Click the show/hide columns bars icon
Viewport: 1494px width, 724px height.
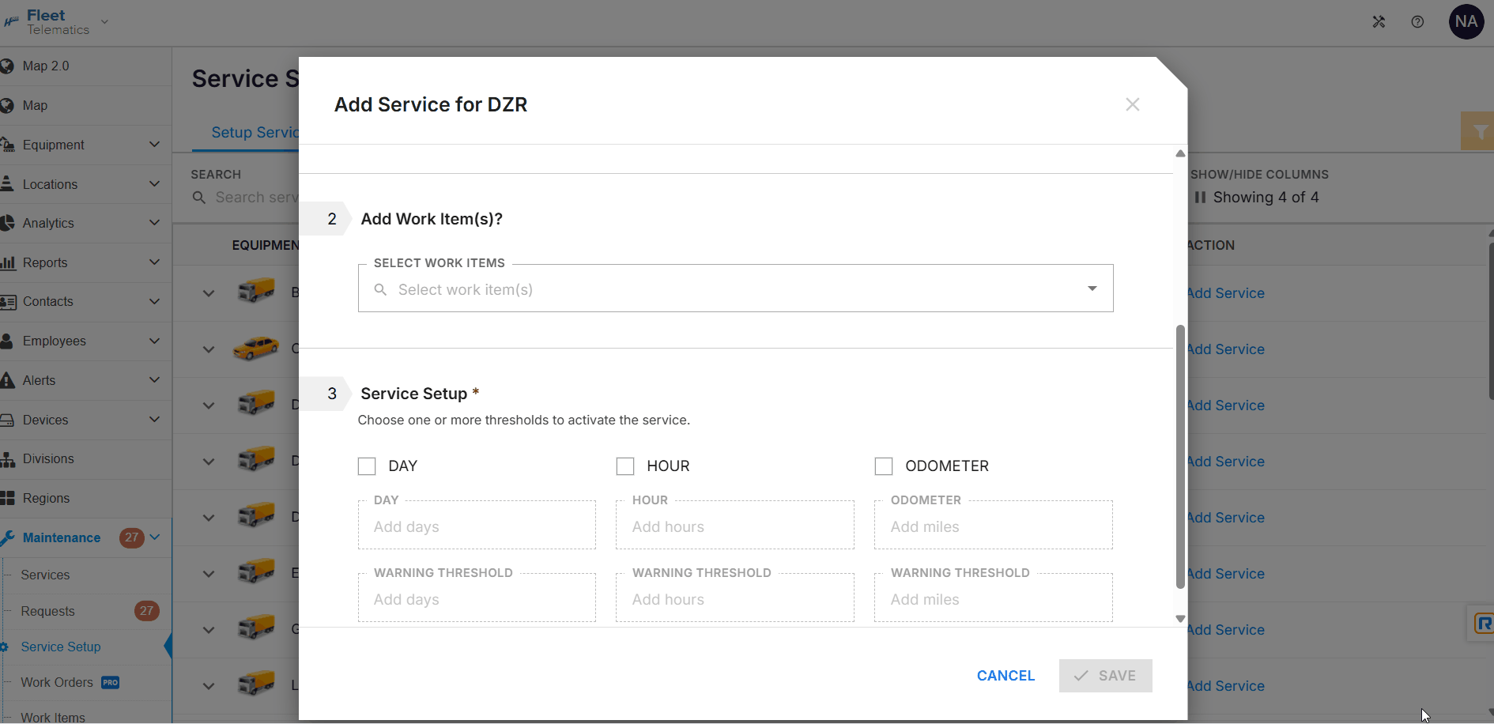(1200, 198)
